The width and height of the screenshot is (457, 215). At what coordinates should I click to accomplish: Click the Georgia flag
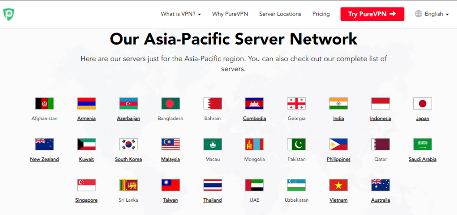click(296, 103)
